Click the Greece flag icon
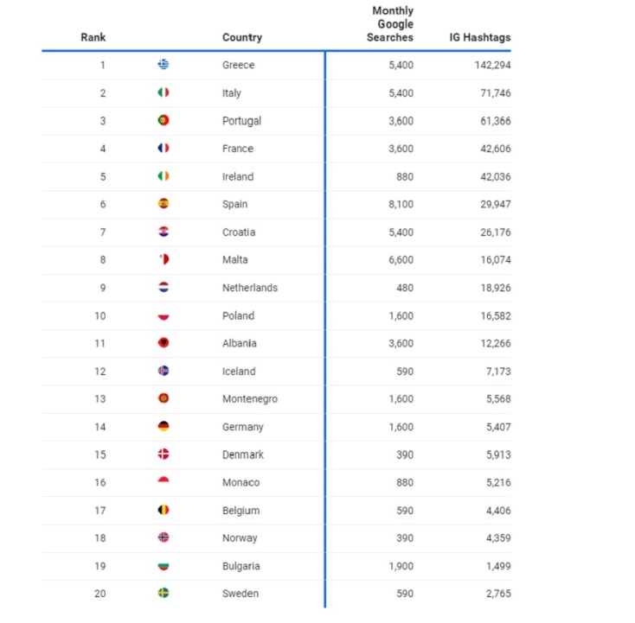 coord(164,65)
